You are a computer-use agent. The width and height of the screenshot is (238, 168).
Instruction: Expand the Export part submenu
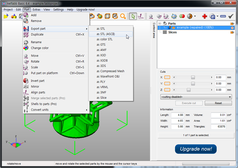tap(86, 29)
